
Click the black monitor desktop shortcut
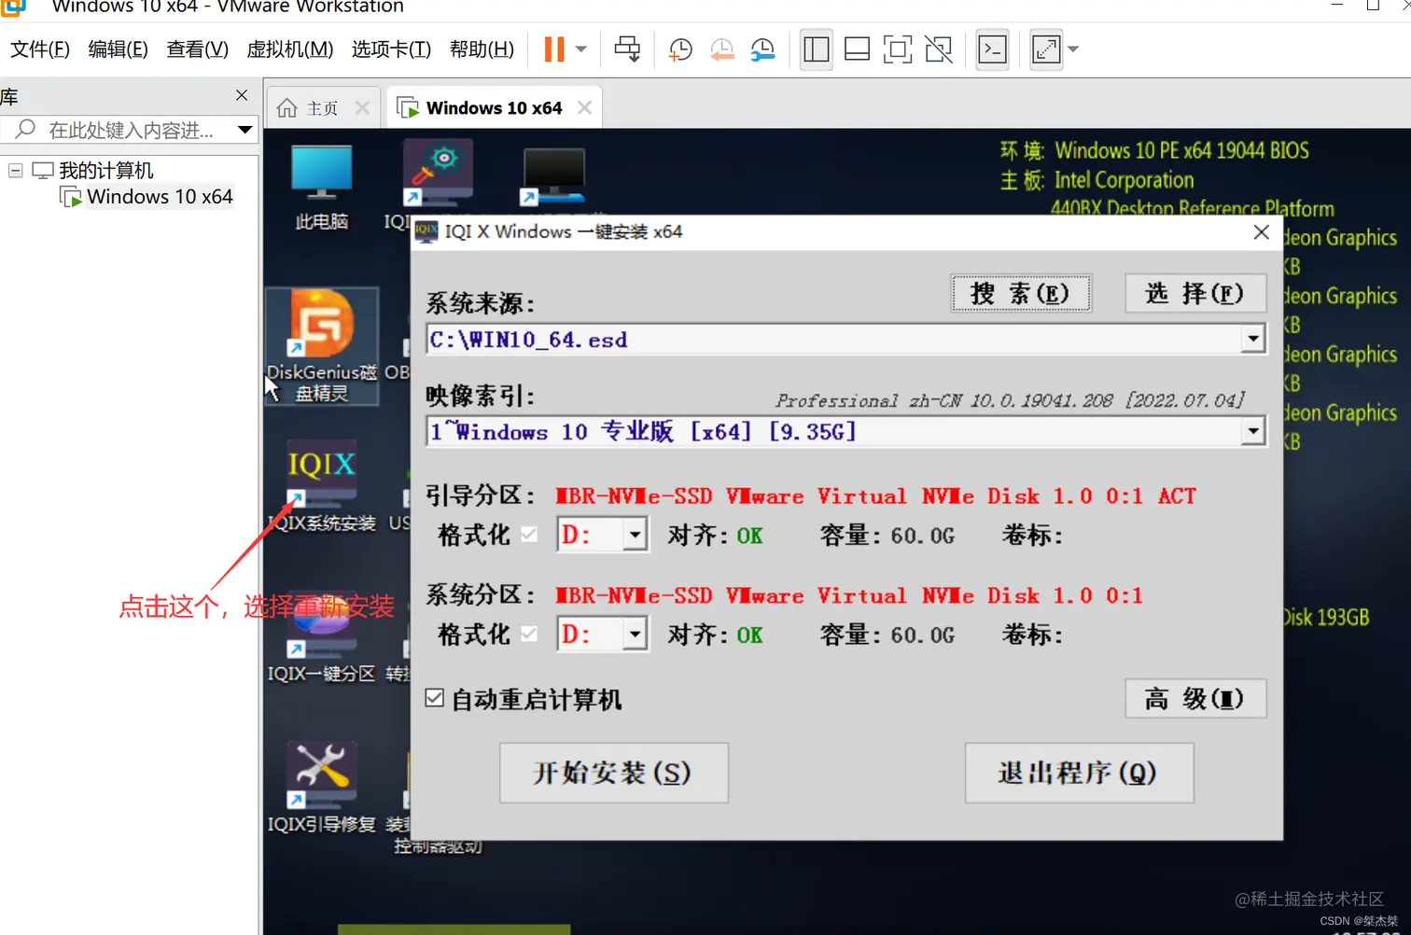click(553, 175)
